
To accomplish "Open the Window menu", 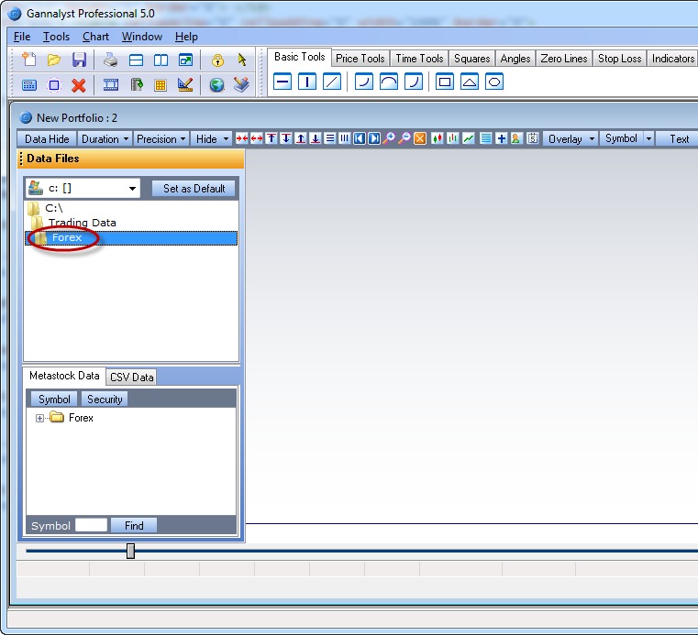I will 142,37.
